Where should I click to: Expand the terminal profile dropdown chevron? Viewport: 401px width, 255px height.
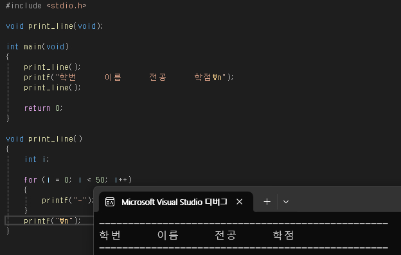click(x=286, y=202)
